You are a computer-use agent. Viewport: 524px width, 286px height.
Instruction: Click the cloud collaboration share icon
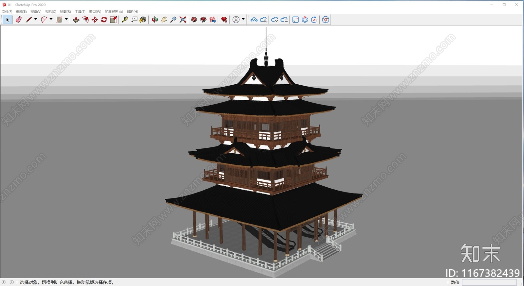(x=264, y=20)
